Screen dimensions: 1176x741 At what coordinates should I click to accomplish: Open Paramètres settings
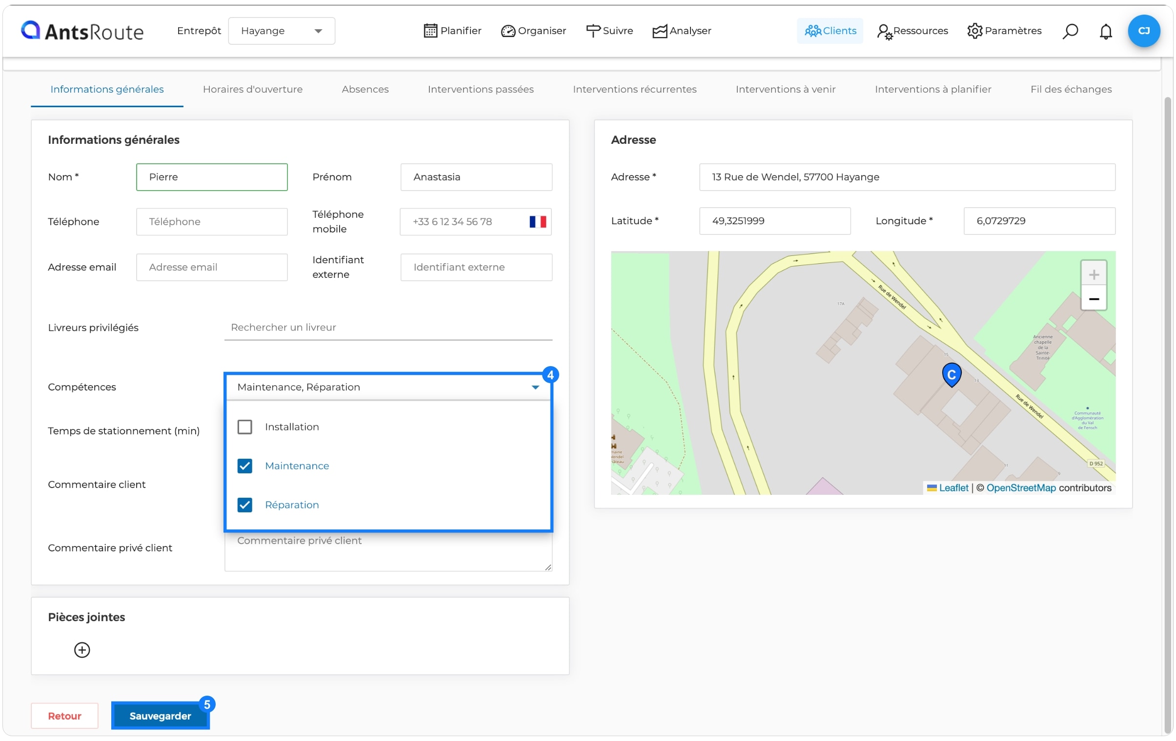1004,31
